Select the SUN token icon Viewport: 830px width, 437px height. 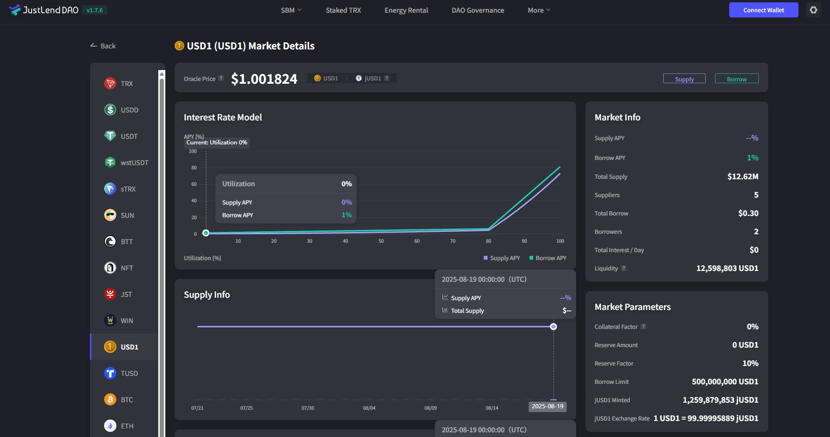(x=110, y=215)
